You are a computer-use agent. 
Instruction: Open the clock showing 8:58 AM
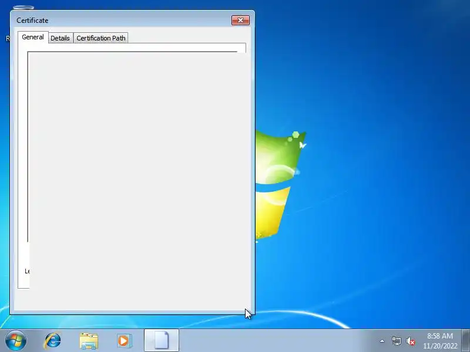pyautogui.click(x=440, y=341)
